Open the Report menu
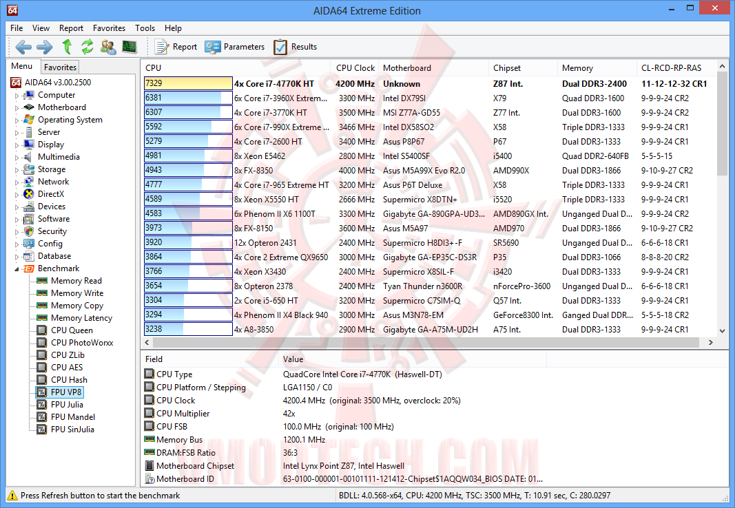735x508 pixels. point(71,28)
